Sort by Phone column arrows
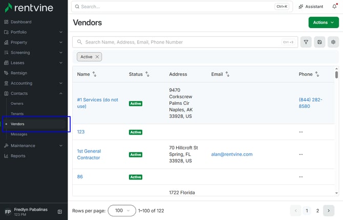 (x=317, y=74)
